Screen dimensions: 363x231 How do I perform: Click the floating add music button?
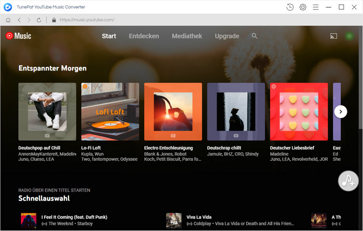coord(348,181)
